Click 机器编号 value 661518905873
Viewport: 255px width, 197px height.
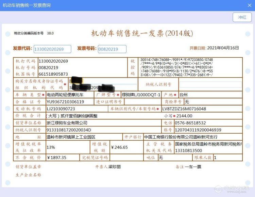53,74
